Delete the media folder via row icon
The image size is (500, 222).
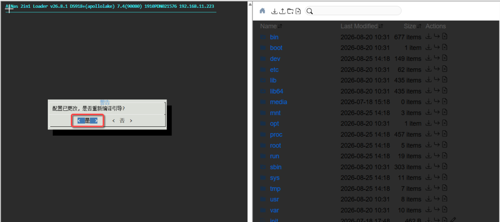pos(445,101)
